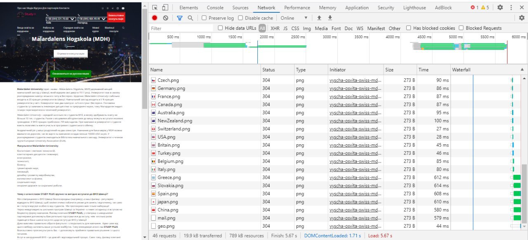This screenshot has width=528, height=240.
Task: Filter requests by CSS
Action: [295, 28]
